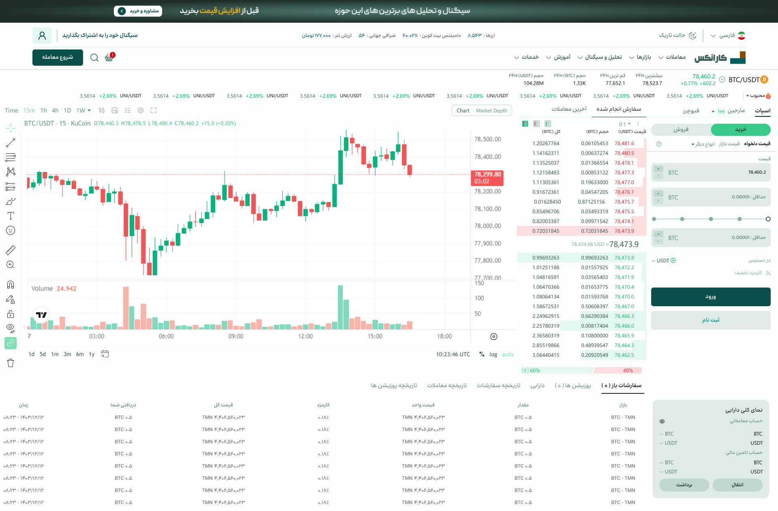This screenshot has width=778, height=511.
Task: Select the pattern drawing tool
Action: [x=11, y=172]
